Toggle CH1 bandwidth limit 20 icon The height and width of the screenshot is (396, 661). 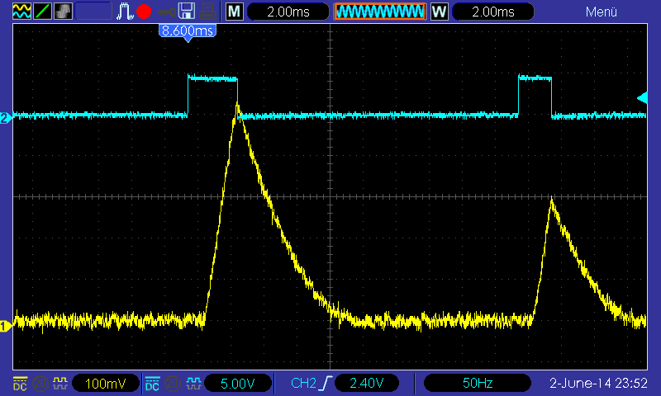pyautogui.click(x=40, y=384)
